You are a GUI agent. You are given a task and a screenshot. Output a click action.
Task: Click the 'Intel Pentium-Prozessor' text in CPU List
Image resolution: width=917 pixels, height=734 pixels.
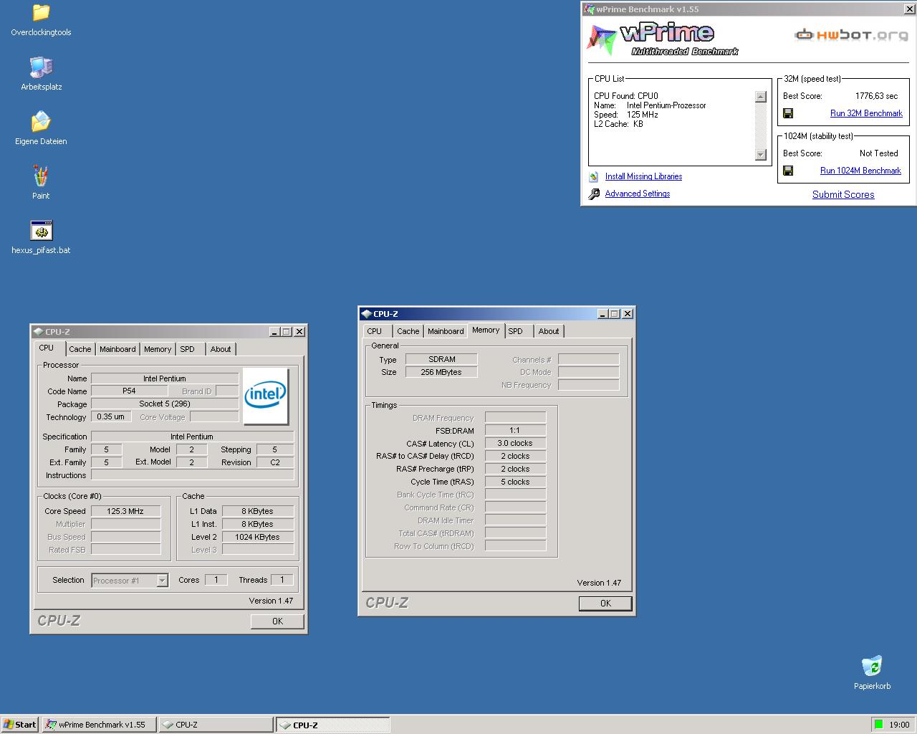tap(666, 105)
